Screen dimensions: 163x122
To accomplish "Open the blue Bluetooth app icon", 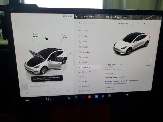I will point(96,97).
